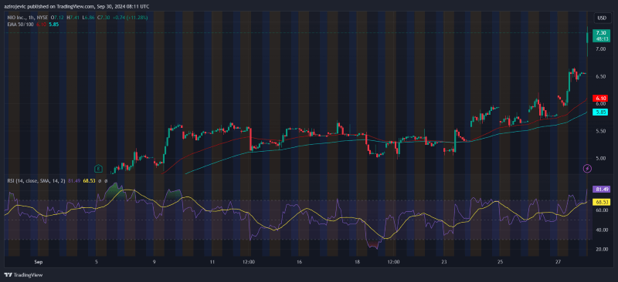The height and width of the screenshot is (282, 618).
Task: Click the 5.00 price axis label
Action: (601, 159)
